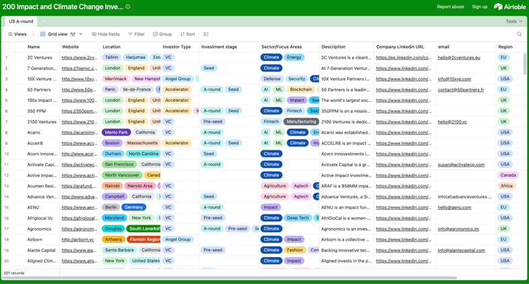Open Hide fields option

[106, 34]
